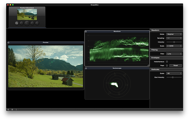Viewport: 189px width, 120px height.
Task: Click the document icon in bottom bar
Action: click(x=16, y=109)
